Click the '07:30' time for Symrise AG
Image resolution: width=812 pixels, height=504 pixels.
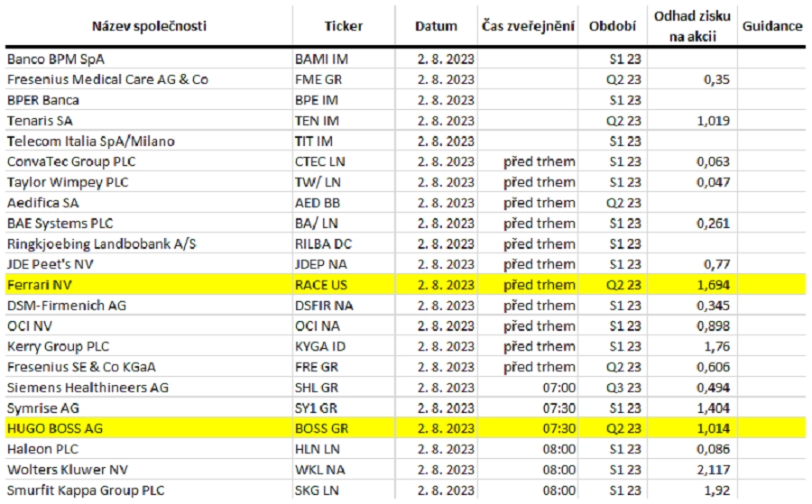coord(558,408)
